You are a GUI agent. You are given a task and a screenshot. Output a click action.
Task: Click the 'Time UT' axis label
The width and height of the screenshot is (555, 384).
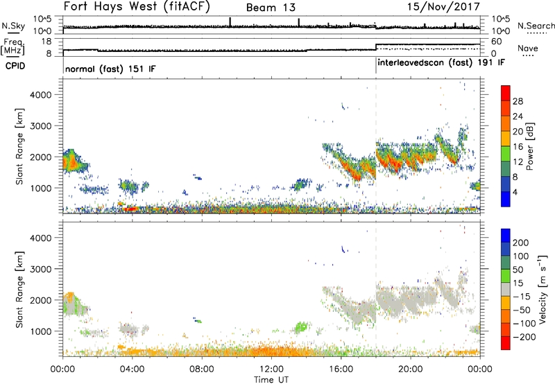271,380
